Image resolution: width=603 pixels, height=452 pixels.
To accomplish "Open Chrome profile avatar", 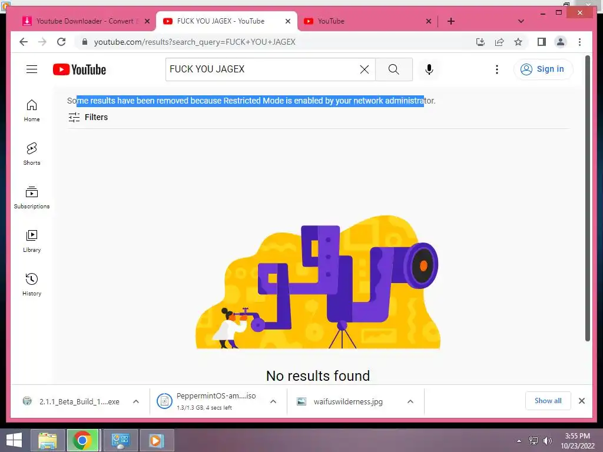I will 561,42.
